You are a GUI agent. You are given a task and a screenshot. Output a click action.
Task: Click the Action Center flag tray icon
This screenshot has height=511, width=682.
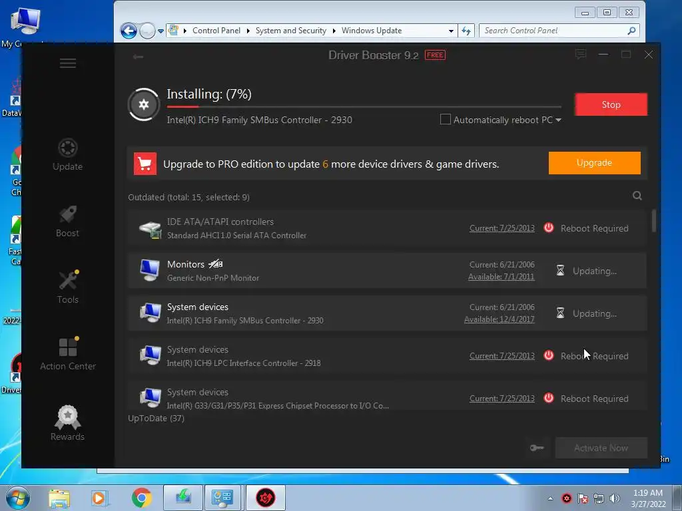click(583, 498)
